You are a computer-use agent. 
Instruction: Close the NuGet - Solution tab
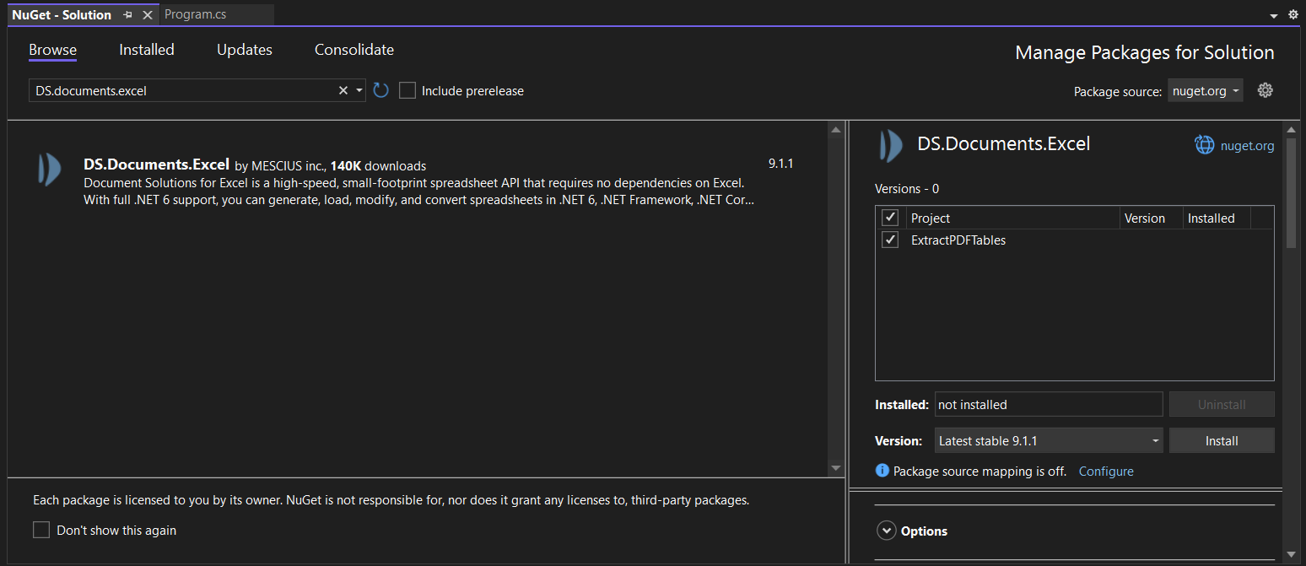148,15
